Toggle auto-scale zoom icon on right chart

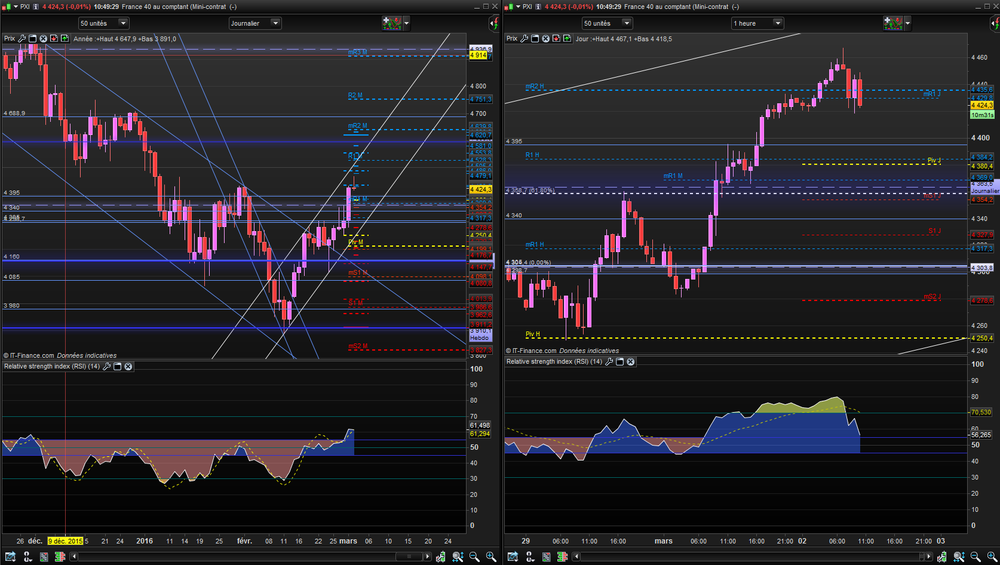[959, 557]
